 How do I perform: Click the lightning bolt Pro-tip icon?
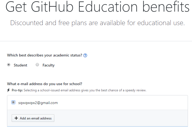tap(8, 90)
